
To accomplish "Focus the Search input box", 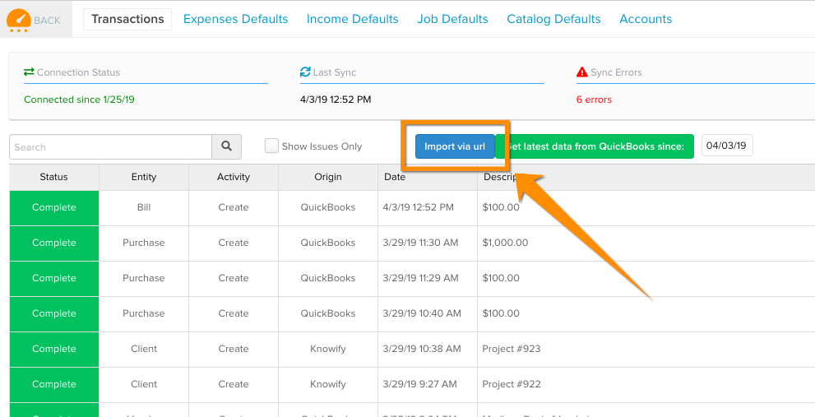I will (x=110, y=146).
